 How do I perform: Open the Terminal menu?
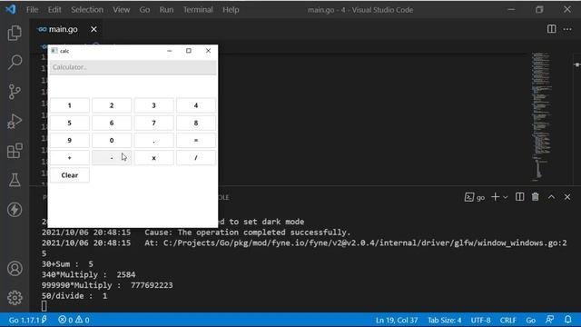tap(198, 10)
